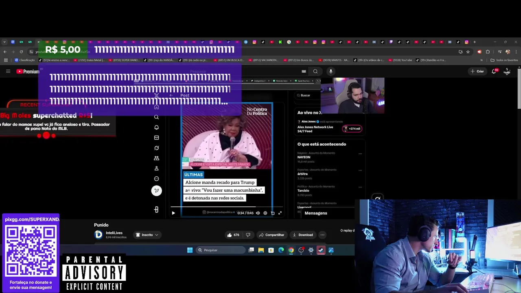Like the video with 676 likes

pyautogui.click(x=234, y=235)
